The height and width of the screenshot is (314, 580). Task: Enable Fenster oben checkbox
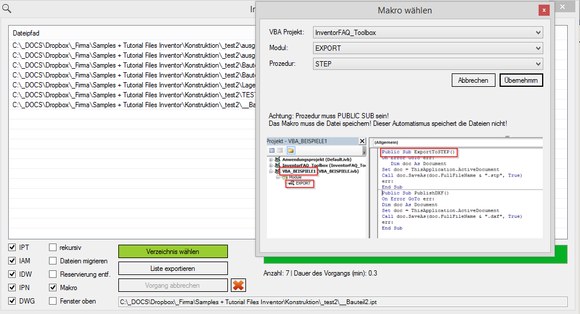click(x=53, y=301)
